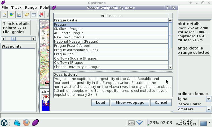Viewport: 212px width, 127px height.
Task: Click the show desktop tray icon
Action: 204,123
